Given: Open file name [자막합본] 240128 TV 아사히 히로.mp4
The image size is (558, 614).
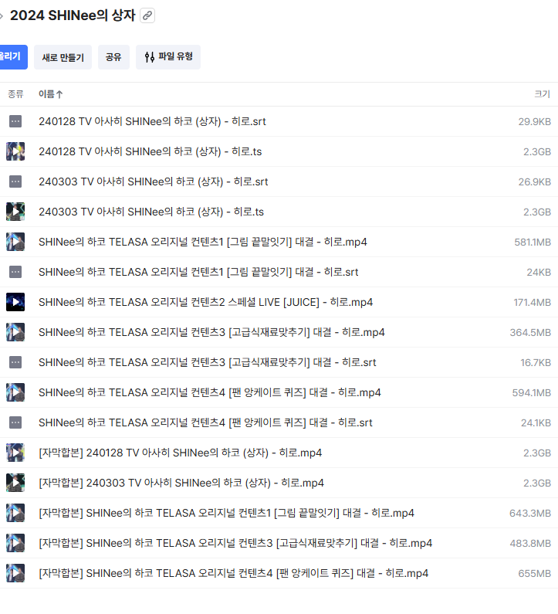Looking at the screenshot, I should [x=181, y=453].
